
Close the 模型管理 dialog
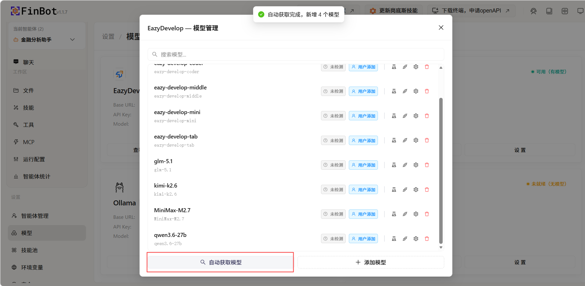441,28
